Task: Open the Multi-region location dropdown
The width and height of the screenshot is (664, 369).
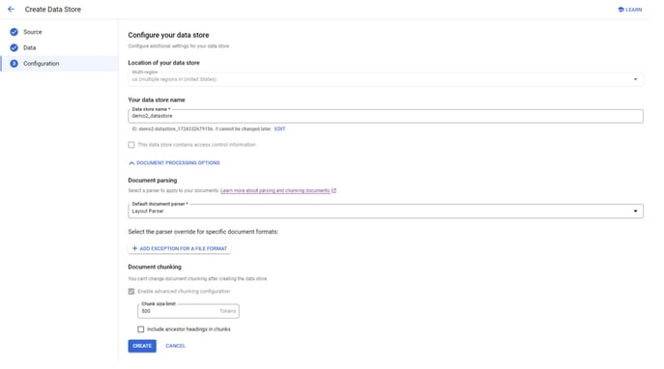Action: point(386,78)
